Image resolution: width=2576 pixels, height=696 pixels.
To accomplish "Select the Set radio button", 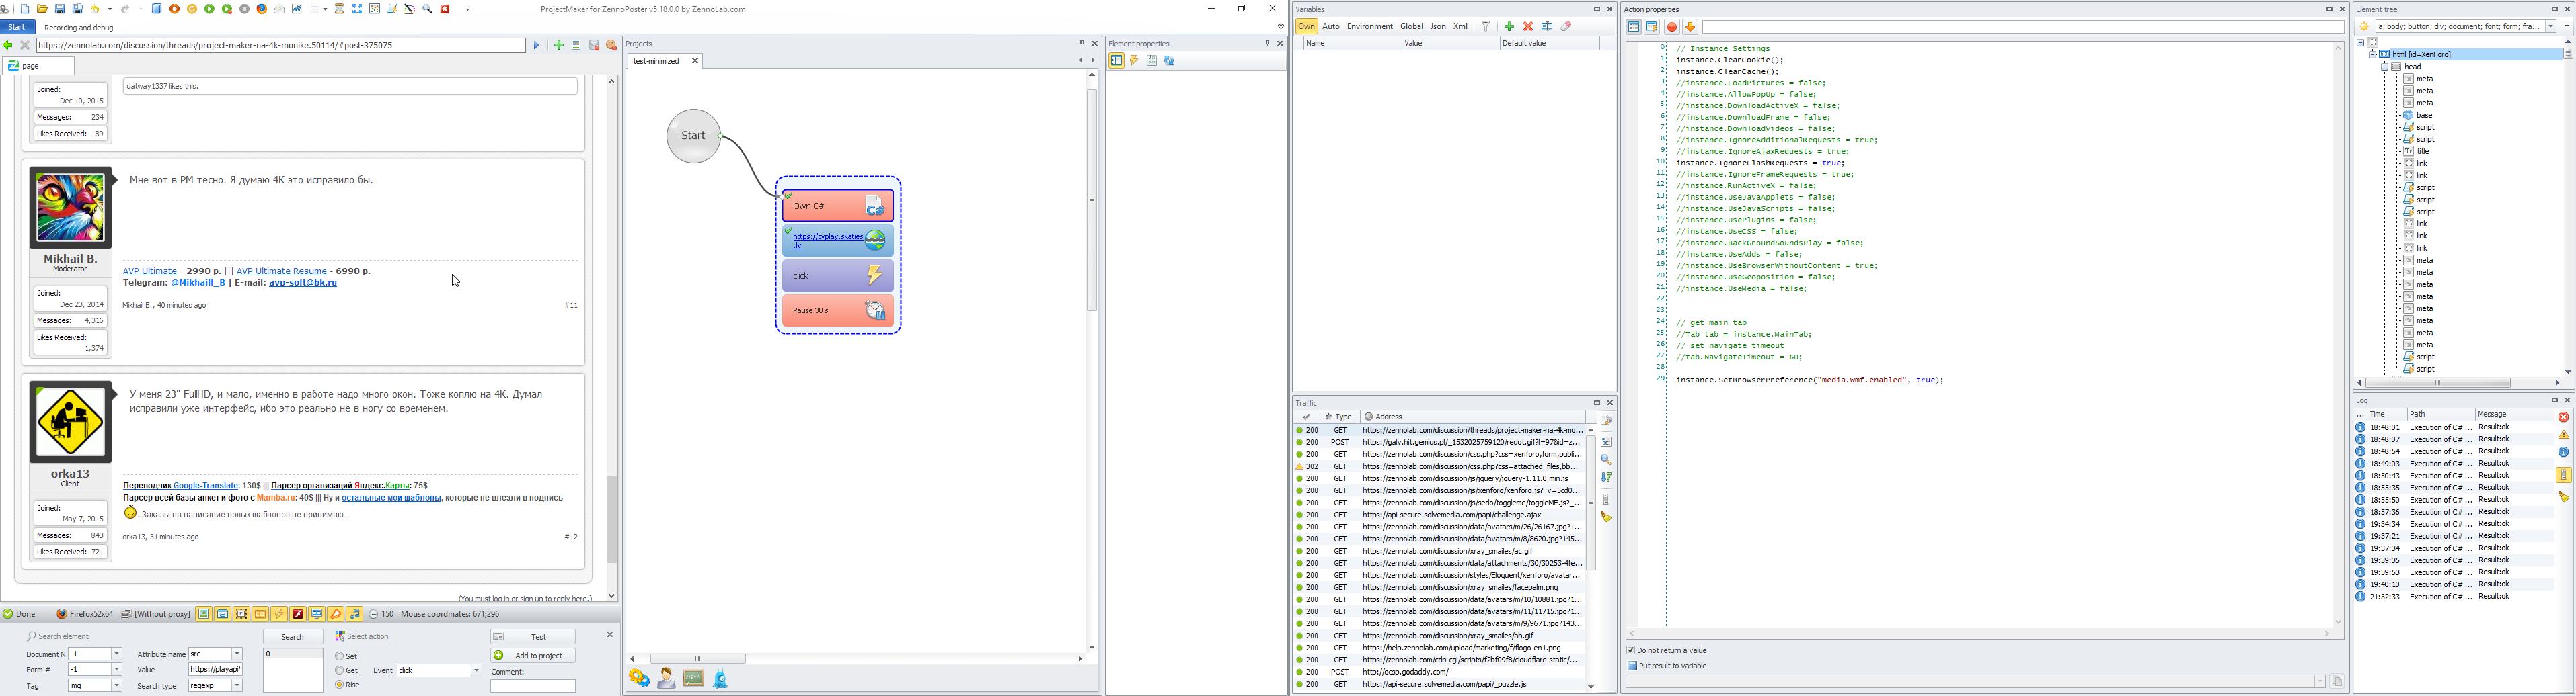I will click(340, 656).
